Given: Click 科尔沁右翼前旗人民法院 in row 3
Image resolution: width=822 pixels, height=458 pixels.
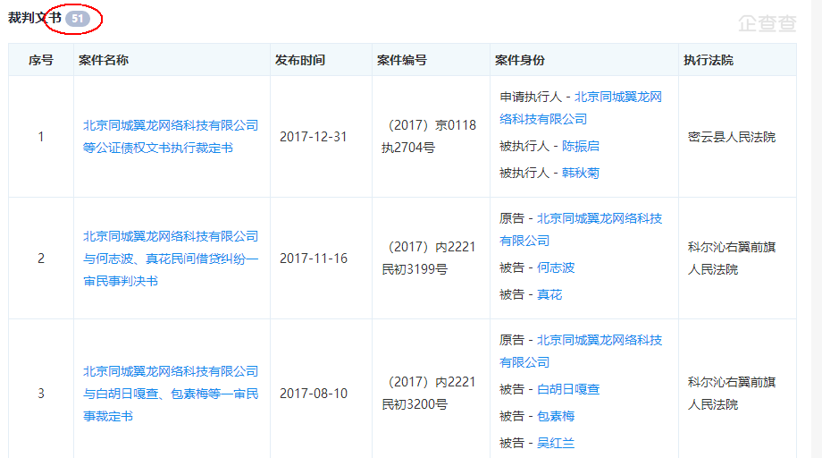Looking at the screenshot, I should (732, 393).
